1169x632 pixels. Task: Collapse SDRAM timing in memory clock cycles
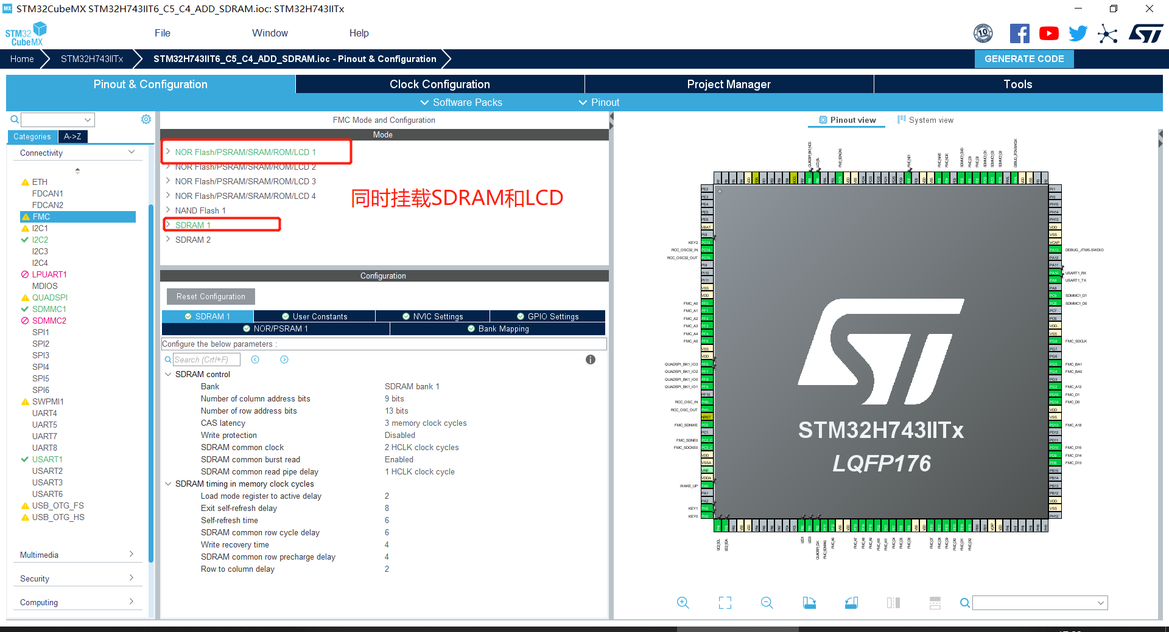point(168,484)
